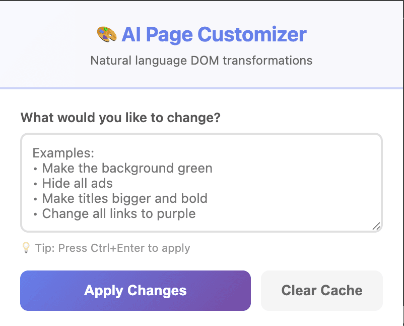Click the palette icon beside the title
Viewport: 404px width, 326px height.
coord(107,34)
